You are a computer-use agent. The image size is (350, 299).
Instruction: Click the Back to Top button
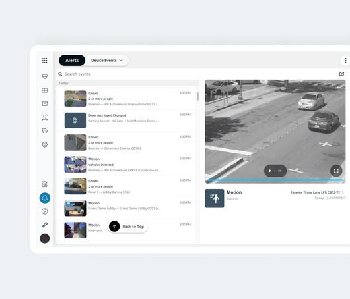128,227
